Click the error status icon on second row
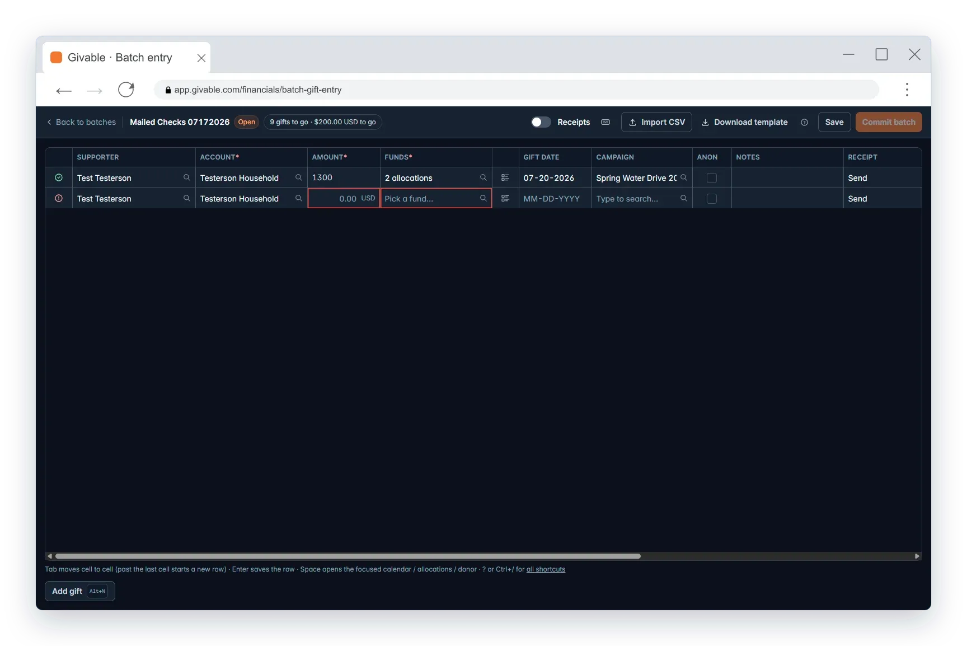967x646 pixels. point(59,198)
